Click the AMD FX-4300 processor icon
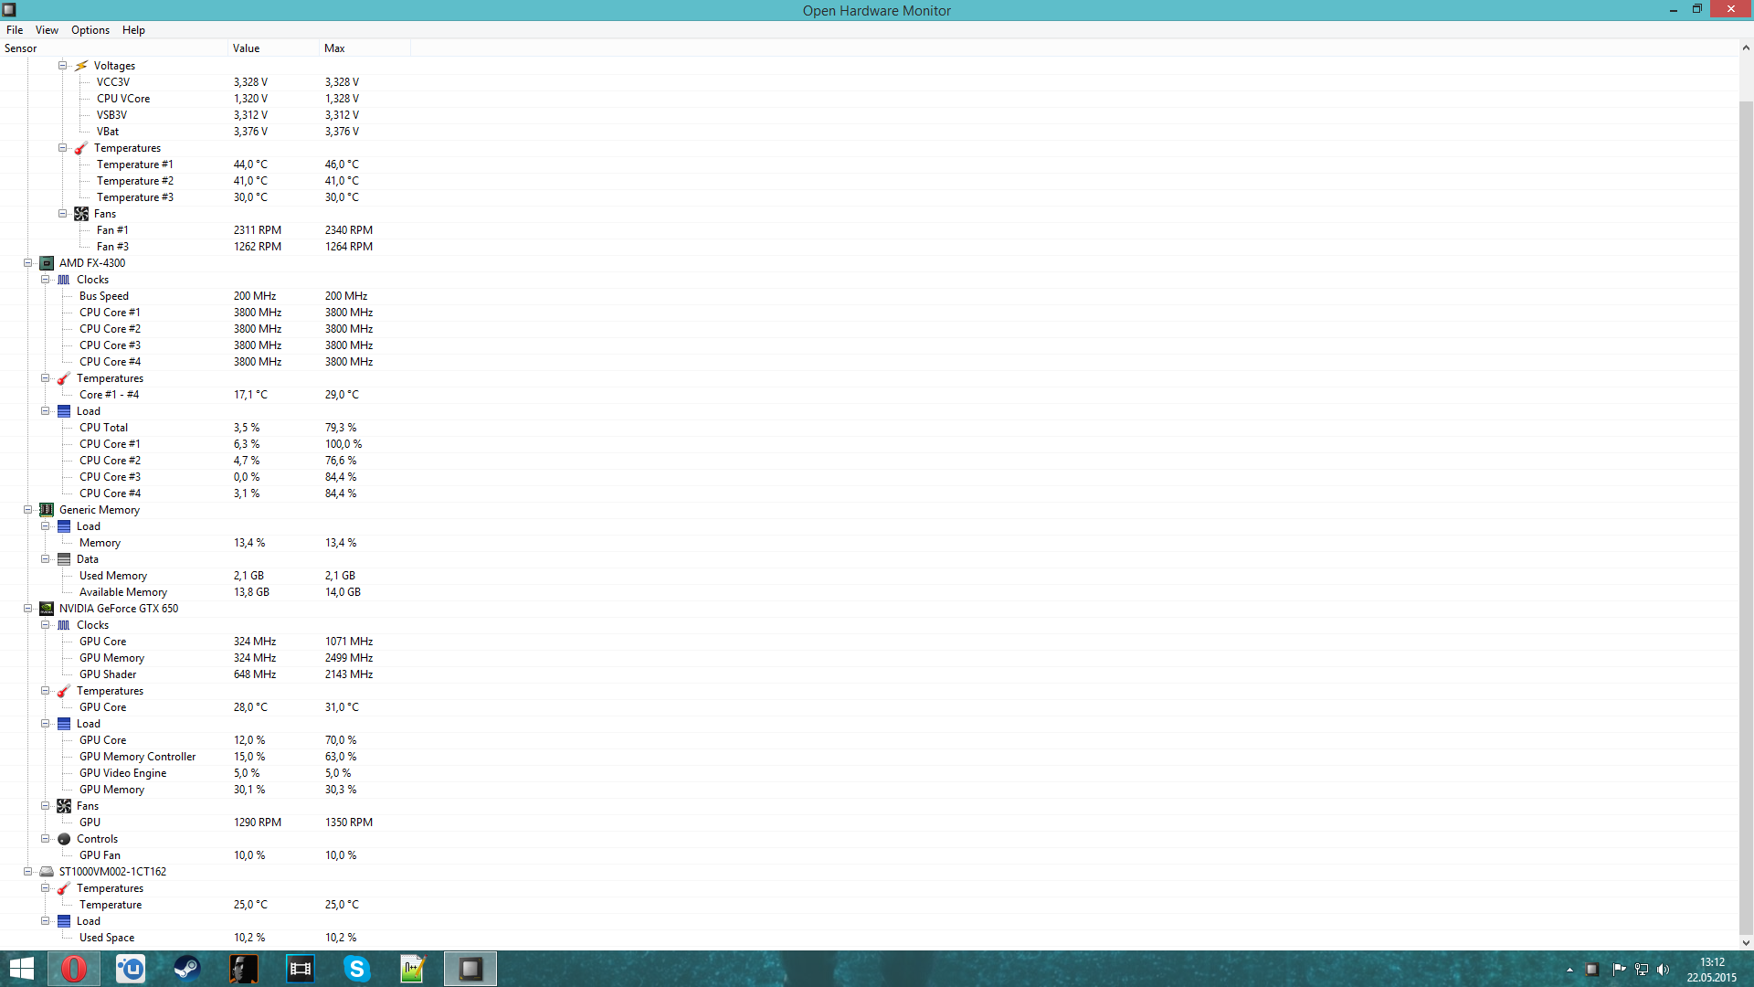The height and width of the screenshot is (987, 1754). 47,263
